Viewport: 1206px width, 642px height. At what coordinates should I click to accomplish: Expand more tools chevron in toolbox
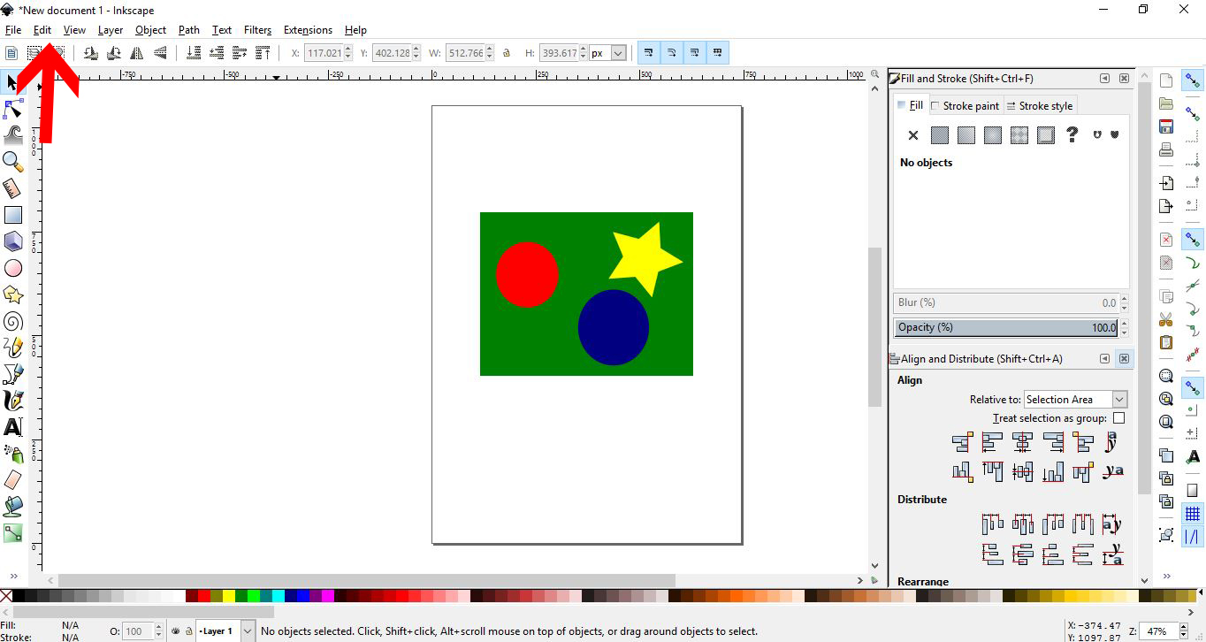coord(13,576)
